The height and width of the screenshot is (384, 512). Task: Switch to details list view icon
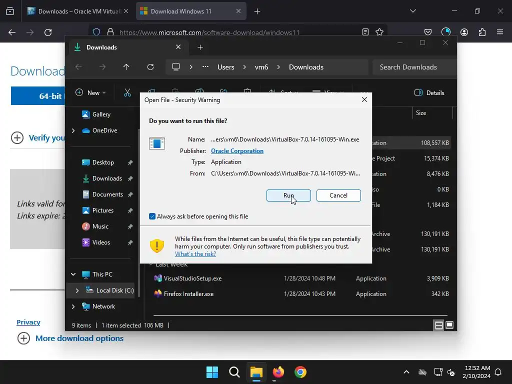click(438, 325)
